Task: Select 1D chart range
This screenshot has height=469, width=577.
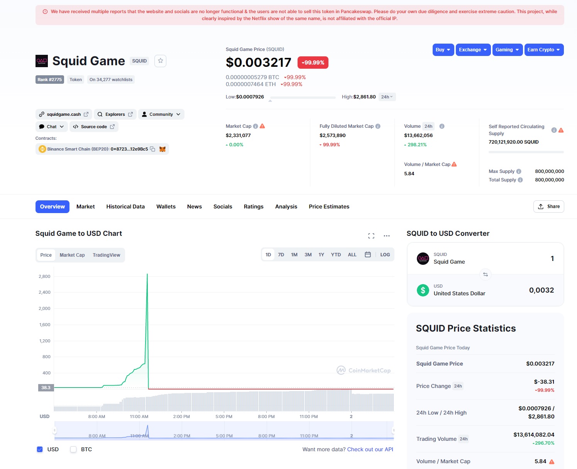Action: 268,255
